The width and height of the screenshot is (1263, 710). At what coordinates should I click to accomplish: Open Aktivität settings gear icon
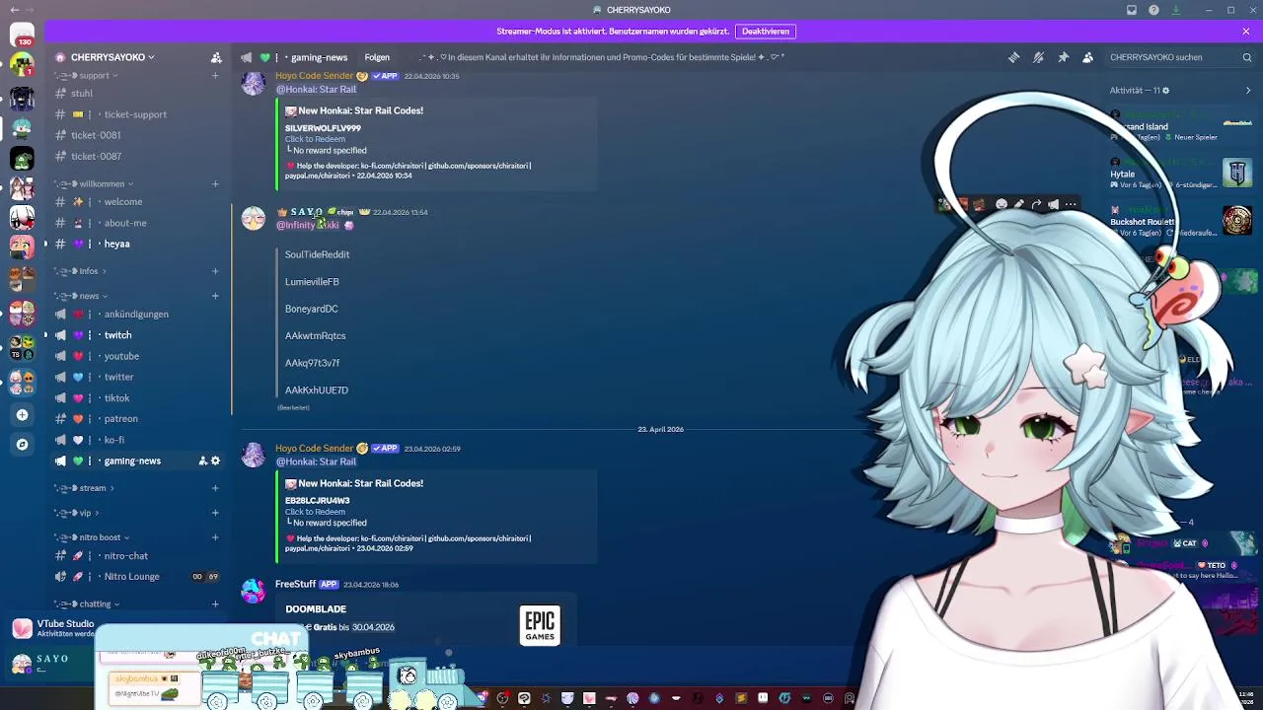[1165, 91]
